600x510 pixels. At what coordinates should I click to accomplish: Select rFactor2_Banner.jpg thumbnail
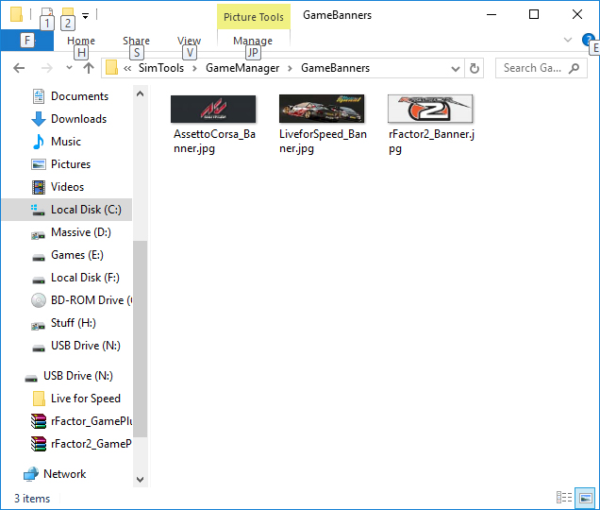tap(430, 109)
